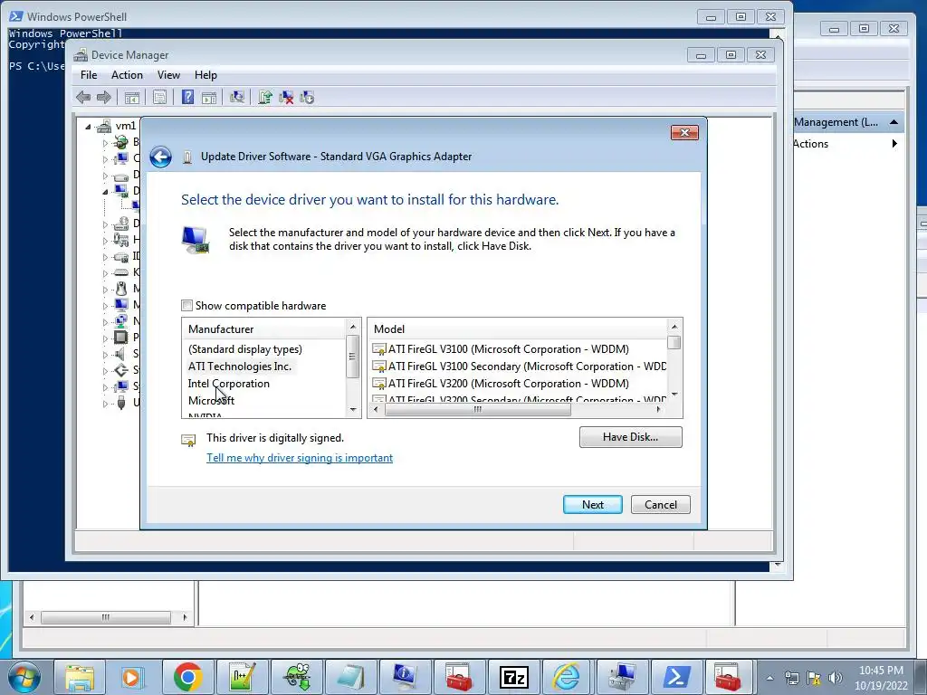927x695 pixels.
Task: Click the Have Disk... button
Action: click(630, 437)
